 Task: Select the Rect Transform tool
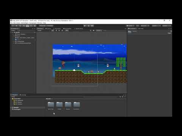click(27, 26)
